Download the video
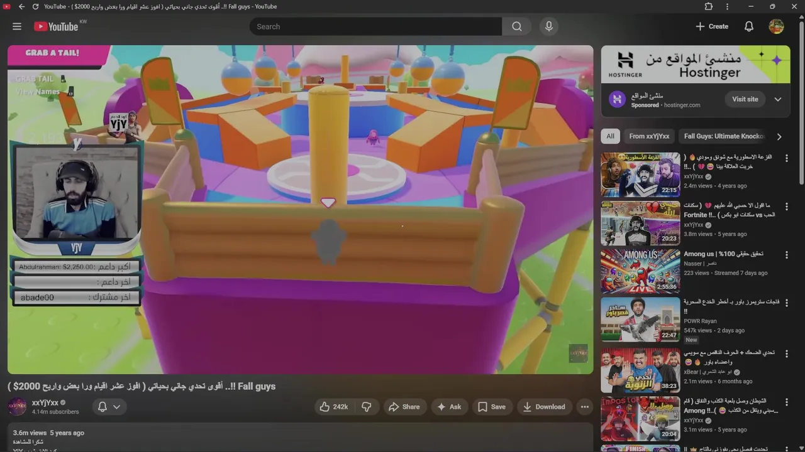The width and height of the screenshot is (805, 452). coord(545,407)
